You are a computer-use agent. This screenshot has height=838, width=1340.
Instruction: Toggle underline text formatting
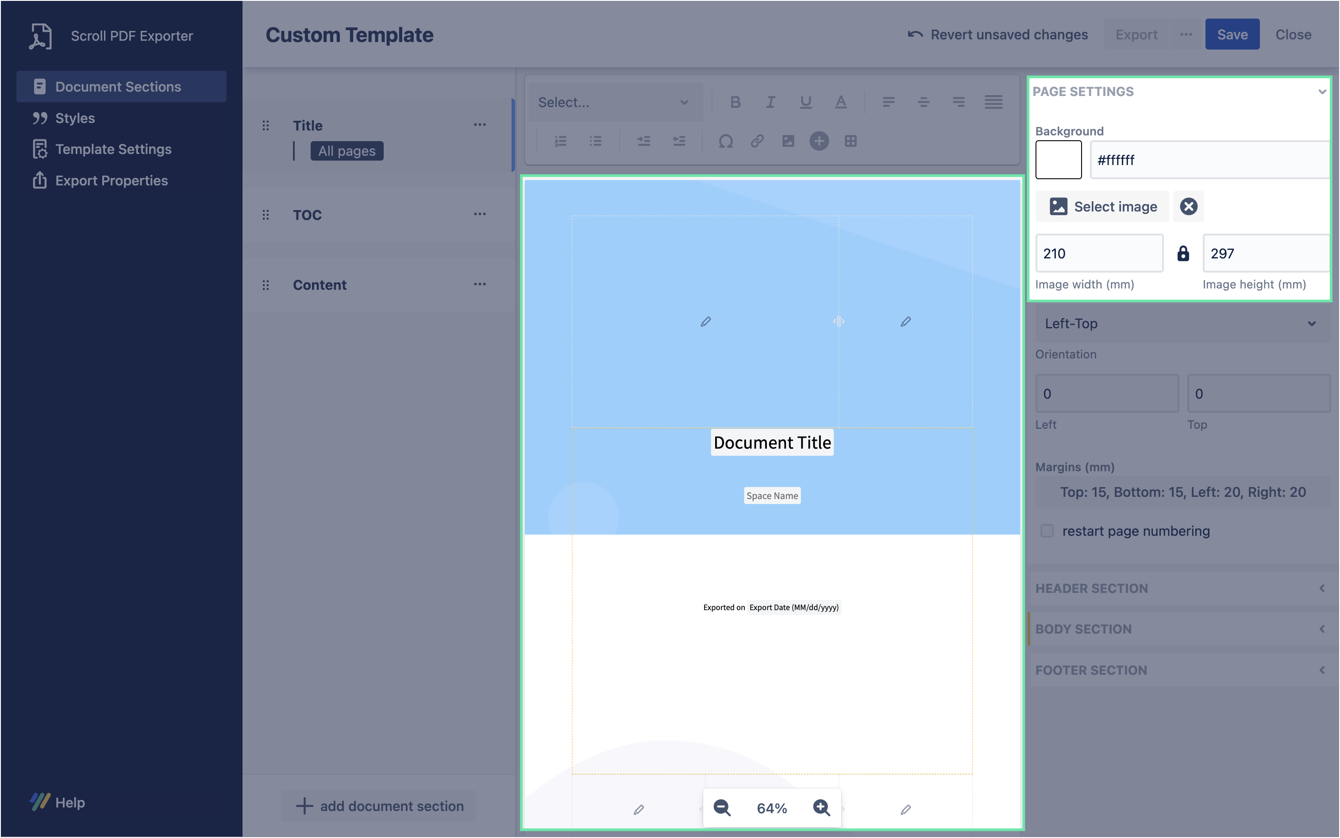[x=805, y=102]
